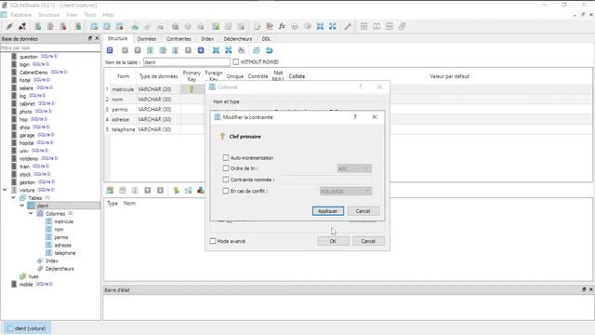This screenshot has width=595, height=335.
Task: Open the configuration wrench icon
Action: pyautogui.click(x=348, y=26)
